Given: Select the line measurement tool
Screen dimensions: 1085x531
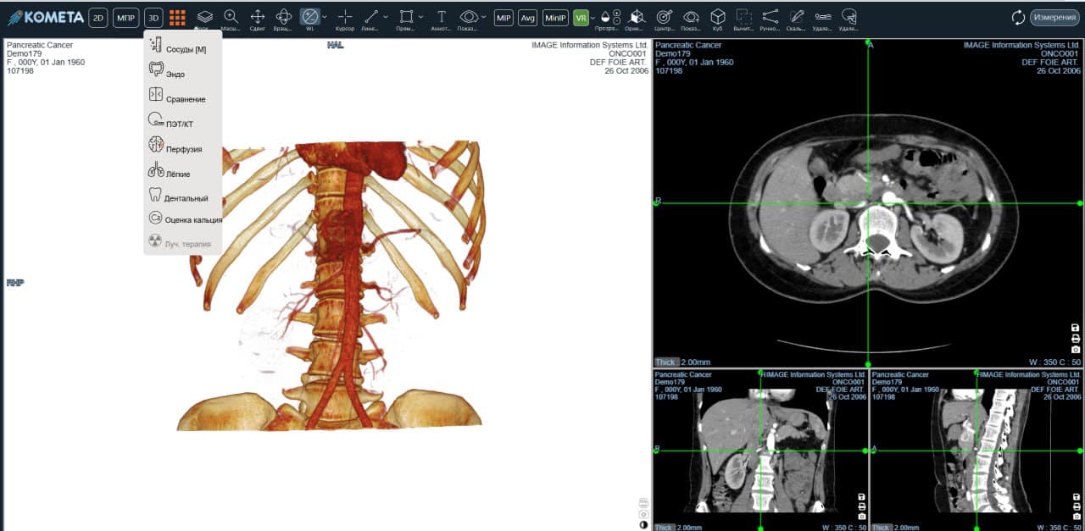Looking at the screenshot, I should [371, 17].
